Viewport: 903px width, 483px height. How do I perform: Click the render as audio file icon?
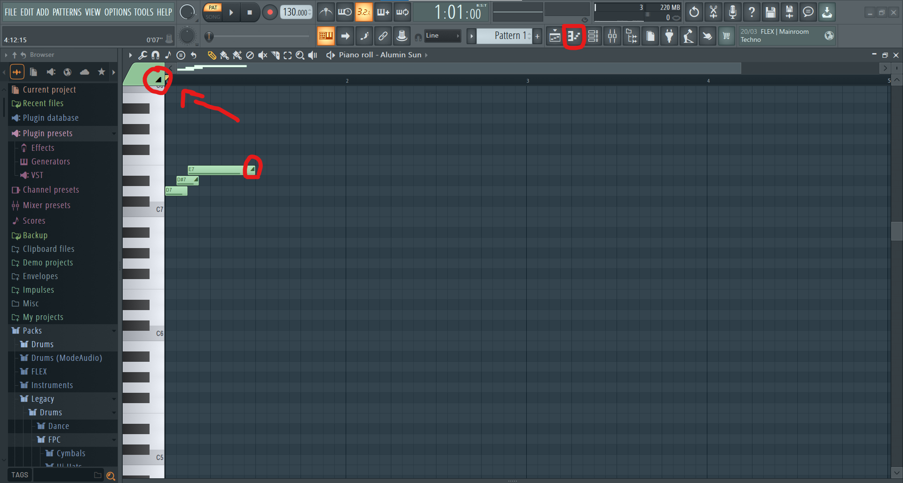(x=789, y=12)
